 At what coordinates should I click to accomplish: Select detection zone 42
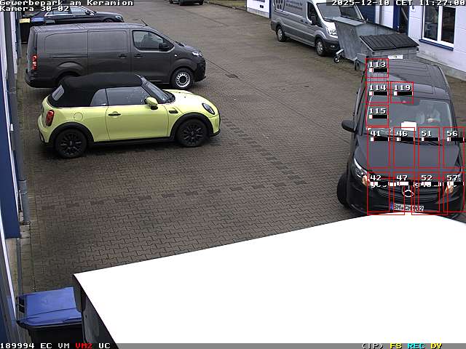379,193
